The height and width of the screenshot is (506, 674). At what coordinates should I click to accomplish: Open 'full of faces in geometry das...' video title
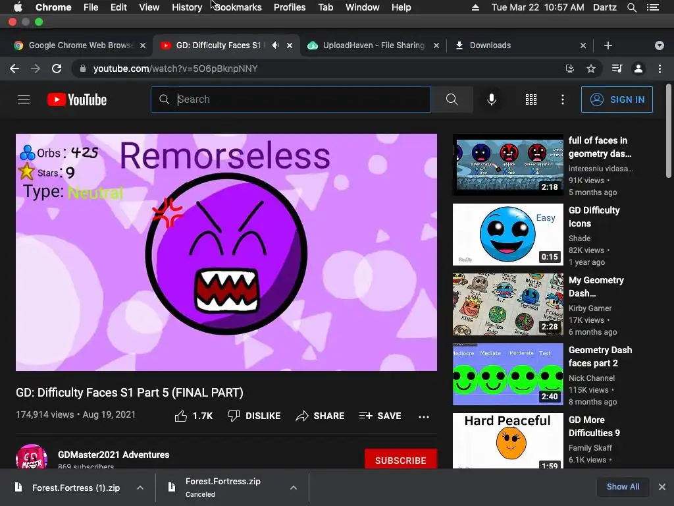(x=600, y=147)
